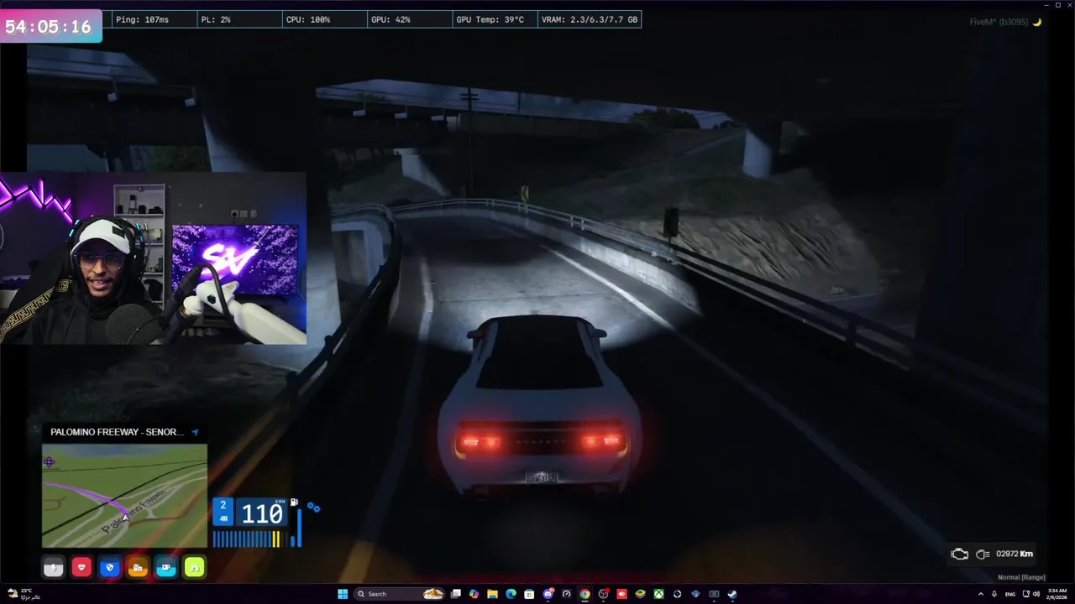Click the speed readout showing 110
1075x604 pixels.
pyautogui.click(x=262, y=513)
